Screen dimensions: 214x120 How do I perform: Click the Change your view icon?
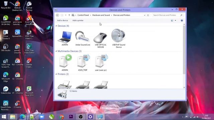(x=172, y=20)
